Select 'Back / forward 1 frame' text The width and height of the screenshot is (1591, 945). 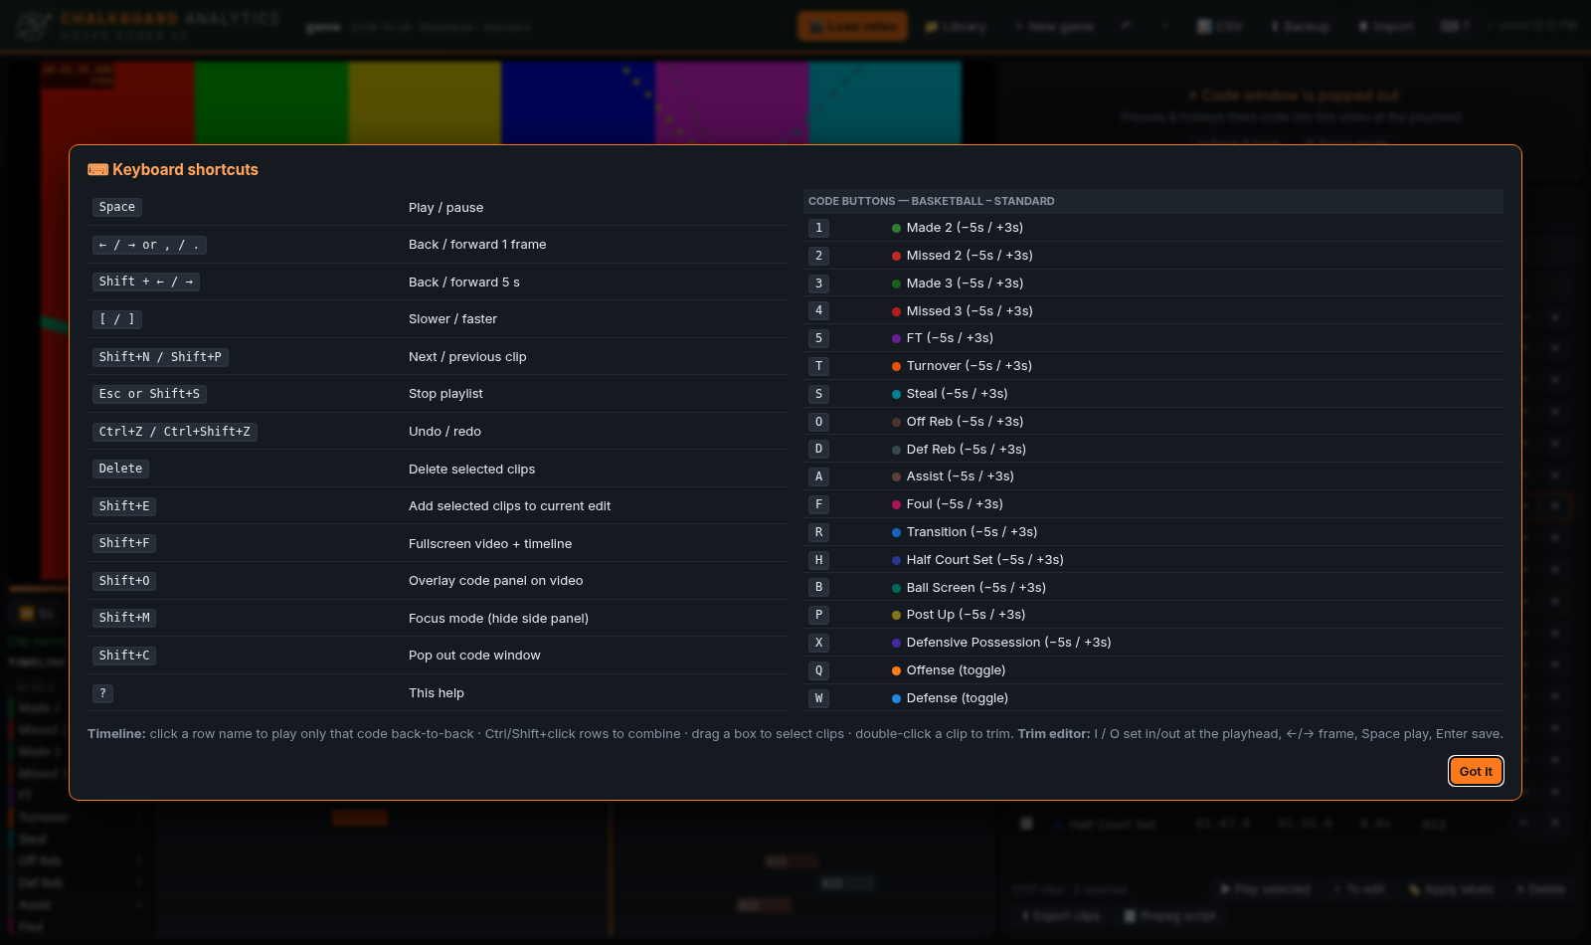(477, 245)
